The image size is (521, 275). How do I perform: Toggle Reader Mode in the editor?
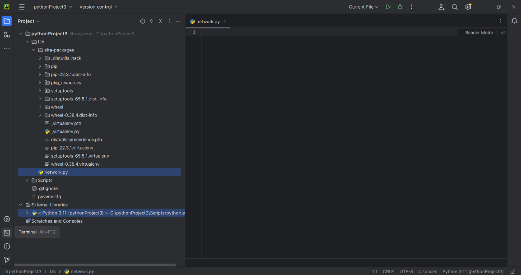click(x=479, y=33)
